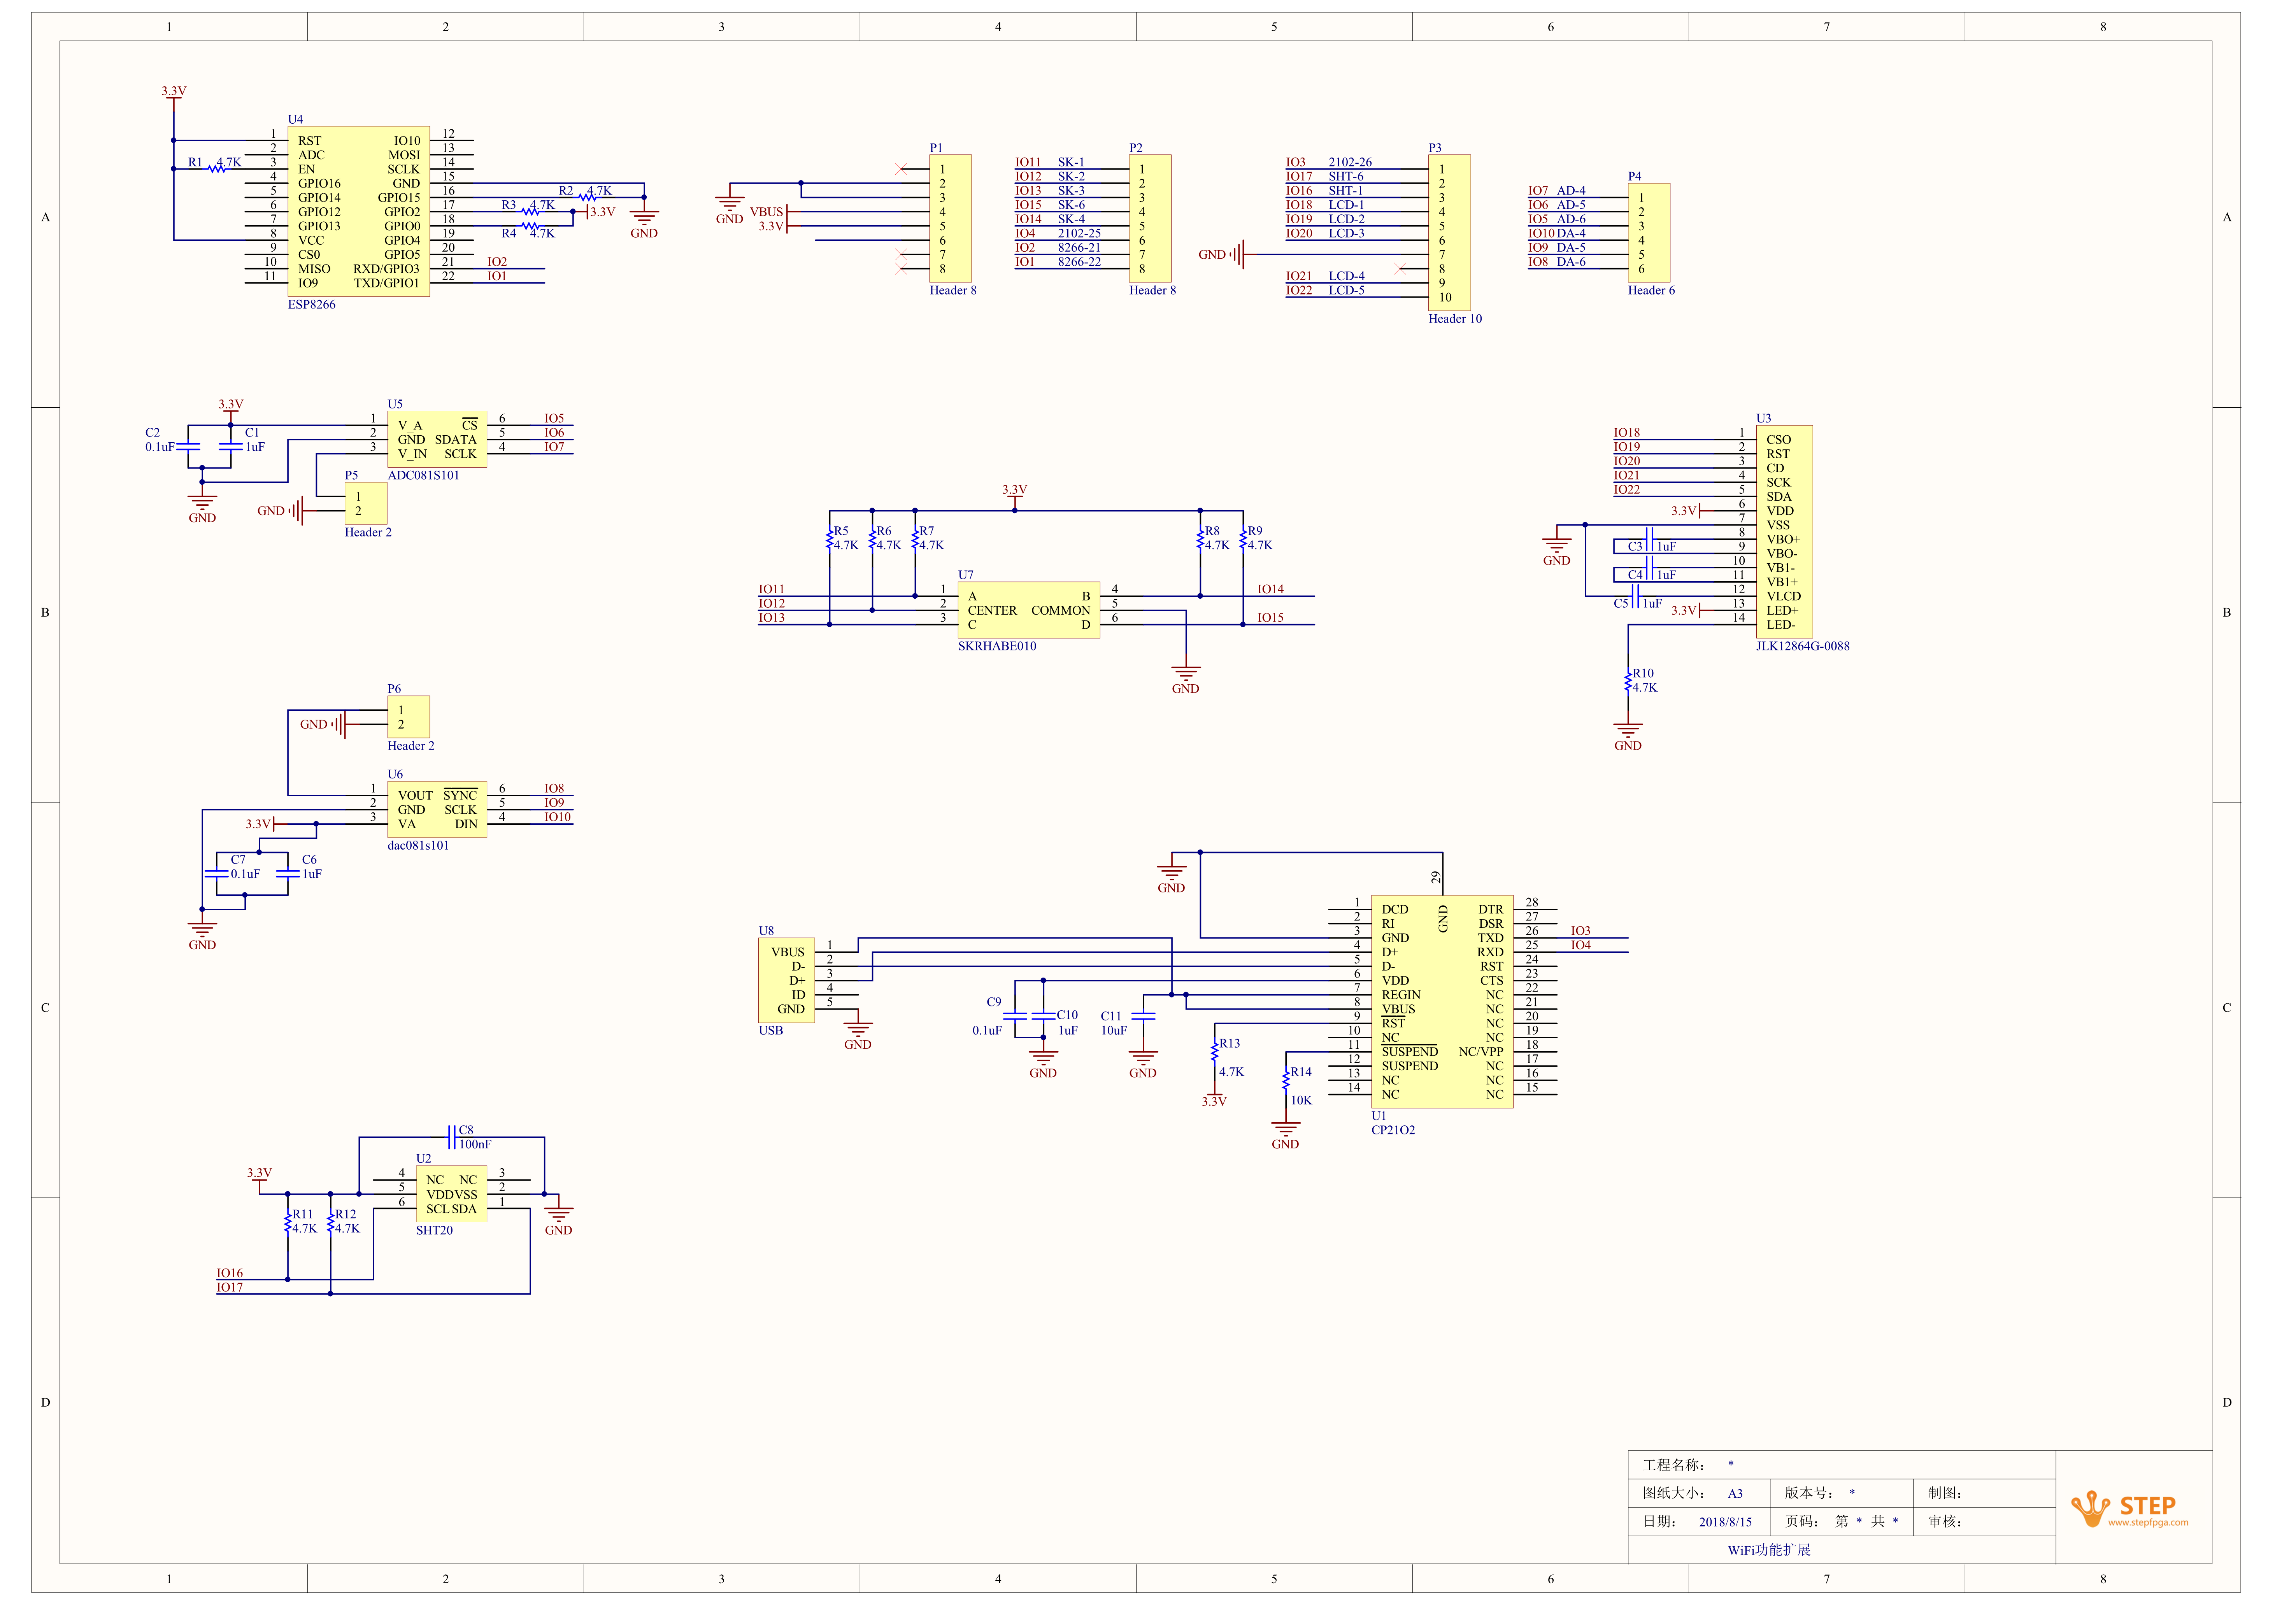Click capacitor C8 100nF above SHT20
The height and width of the screenshot is (1607, 2275).
coord(451,1137)
